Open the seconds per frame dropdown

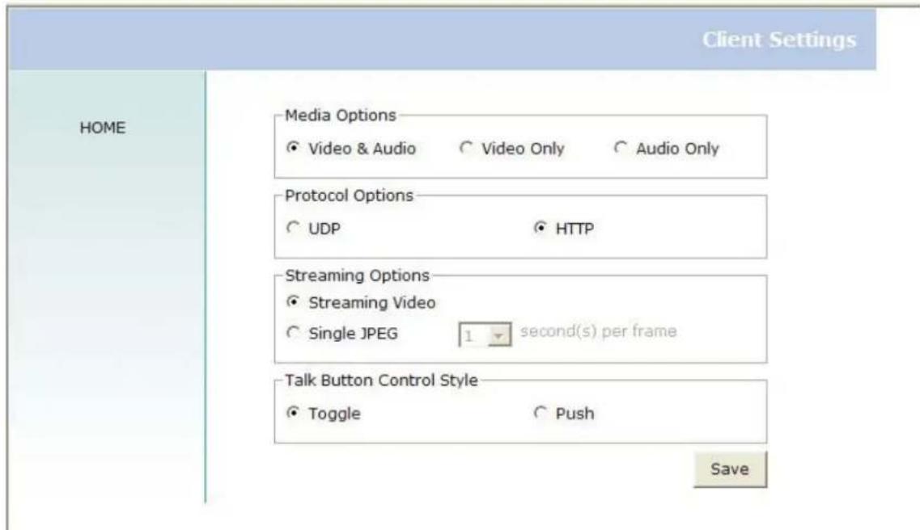coord(485,335)
